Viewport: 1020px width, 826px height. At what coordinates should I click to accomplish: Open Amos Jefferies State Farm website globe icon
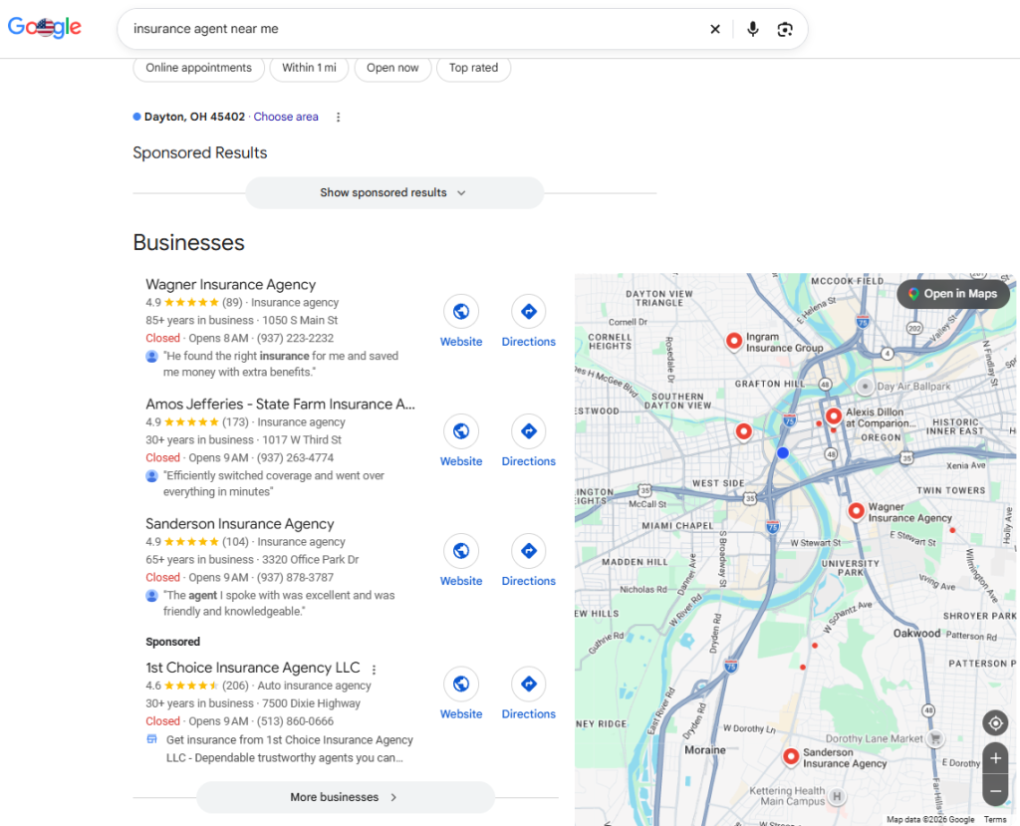(x=461, y=431)
